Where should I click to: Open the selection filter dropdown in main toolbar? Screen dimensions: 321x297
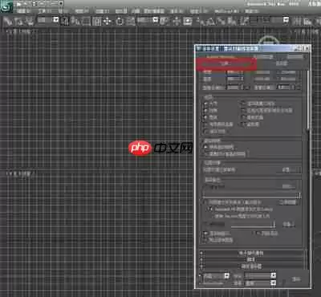tap(48, 20)
